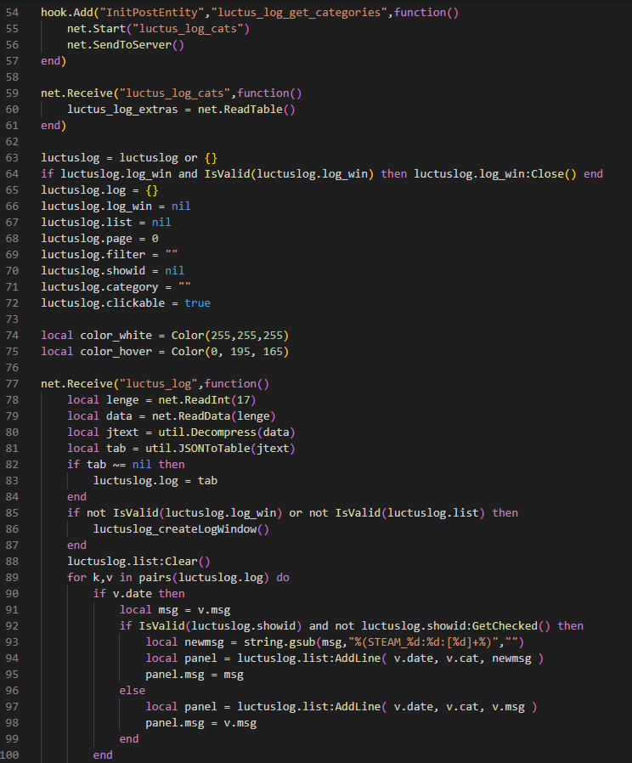Select line number 58 blank line
Screen dimensions: 632x763
12,76
